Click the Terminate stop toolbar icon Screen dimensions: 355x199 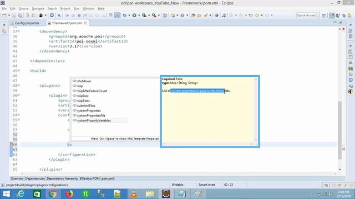click(x=79, y=15)
